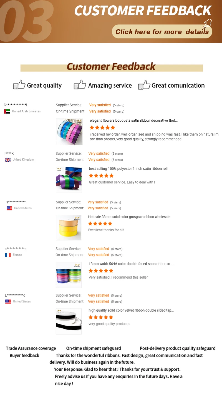222x396 pixels.
Task: Open the elegant flowers bouquets satin ribbon listing
Action: coord(134,120)
